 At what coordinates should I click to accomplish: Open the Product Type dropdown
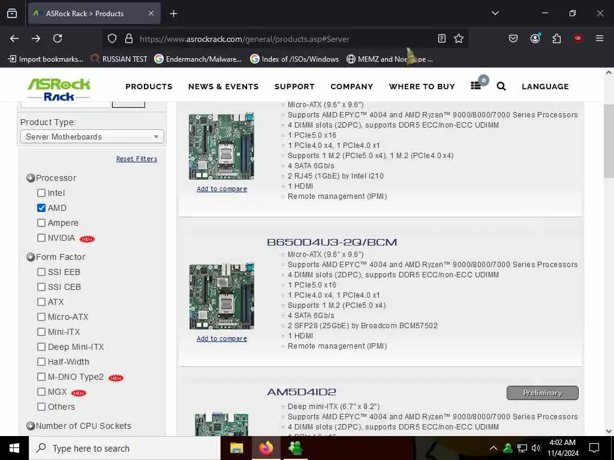pyautogui.click(x=92, y=137)
